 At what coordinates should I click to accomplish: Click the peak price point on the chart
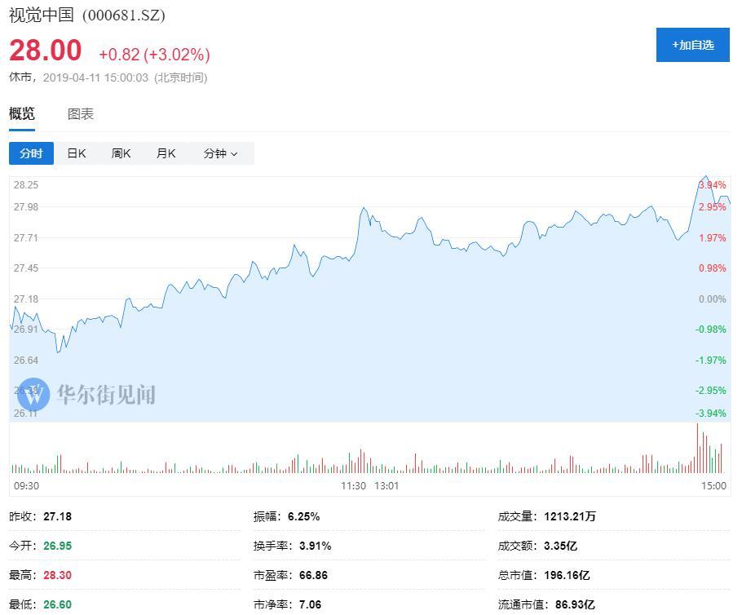click(706, 176)
